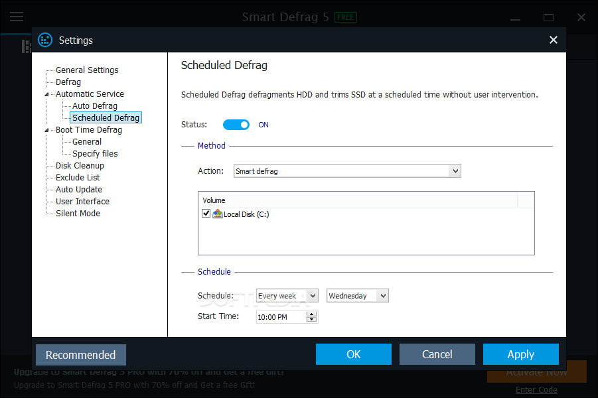The image size is (598, 398).
Task: Open Auto Update settings
Action: (78, 189)
